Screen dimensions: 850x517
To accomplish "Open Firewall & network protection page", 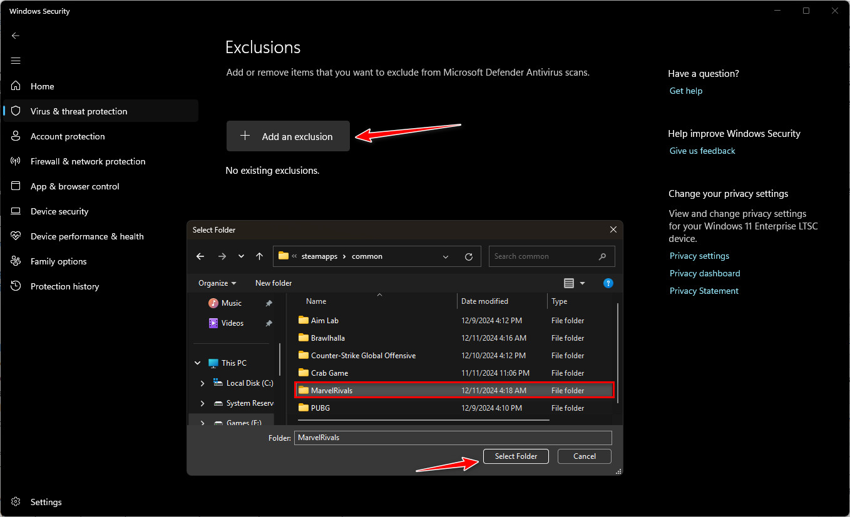I will click(x=88, y=161).
